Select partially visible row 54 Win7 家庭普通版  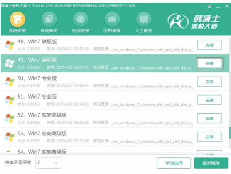[x=115, y=151]
